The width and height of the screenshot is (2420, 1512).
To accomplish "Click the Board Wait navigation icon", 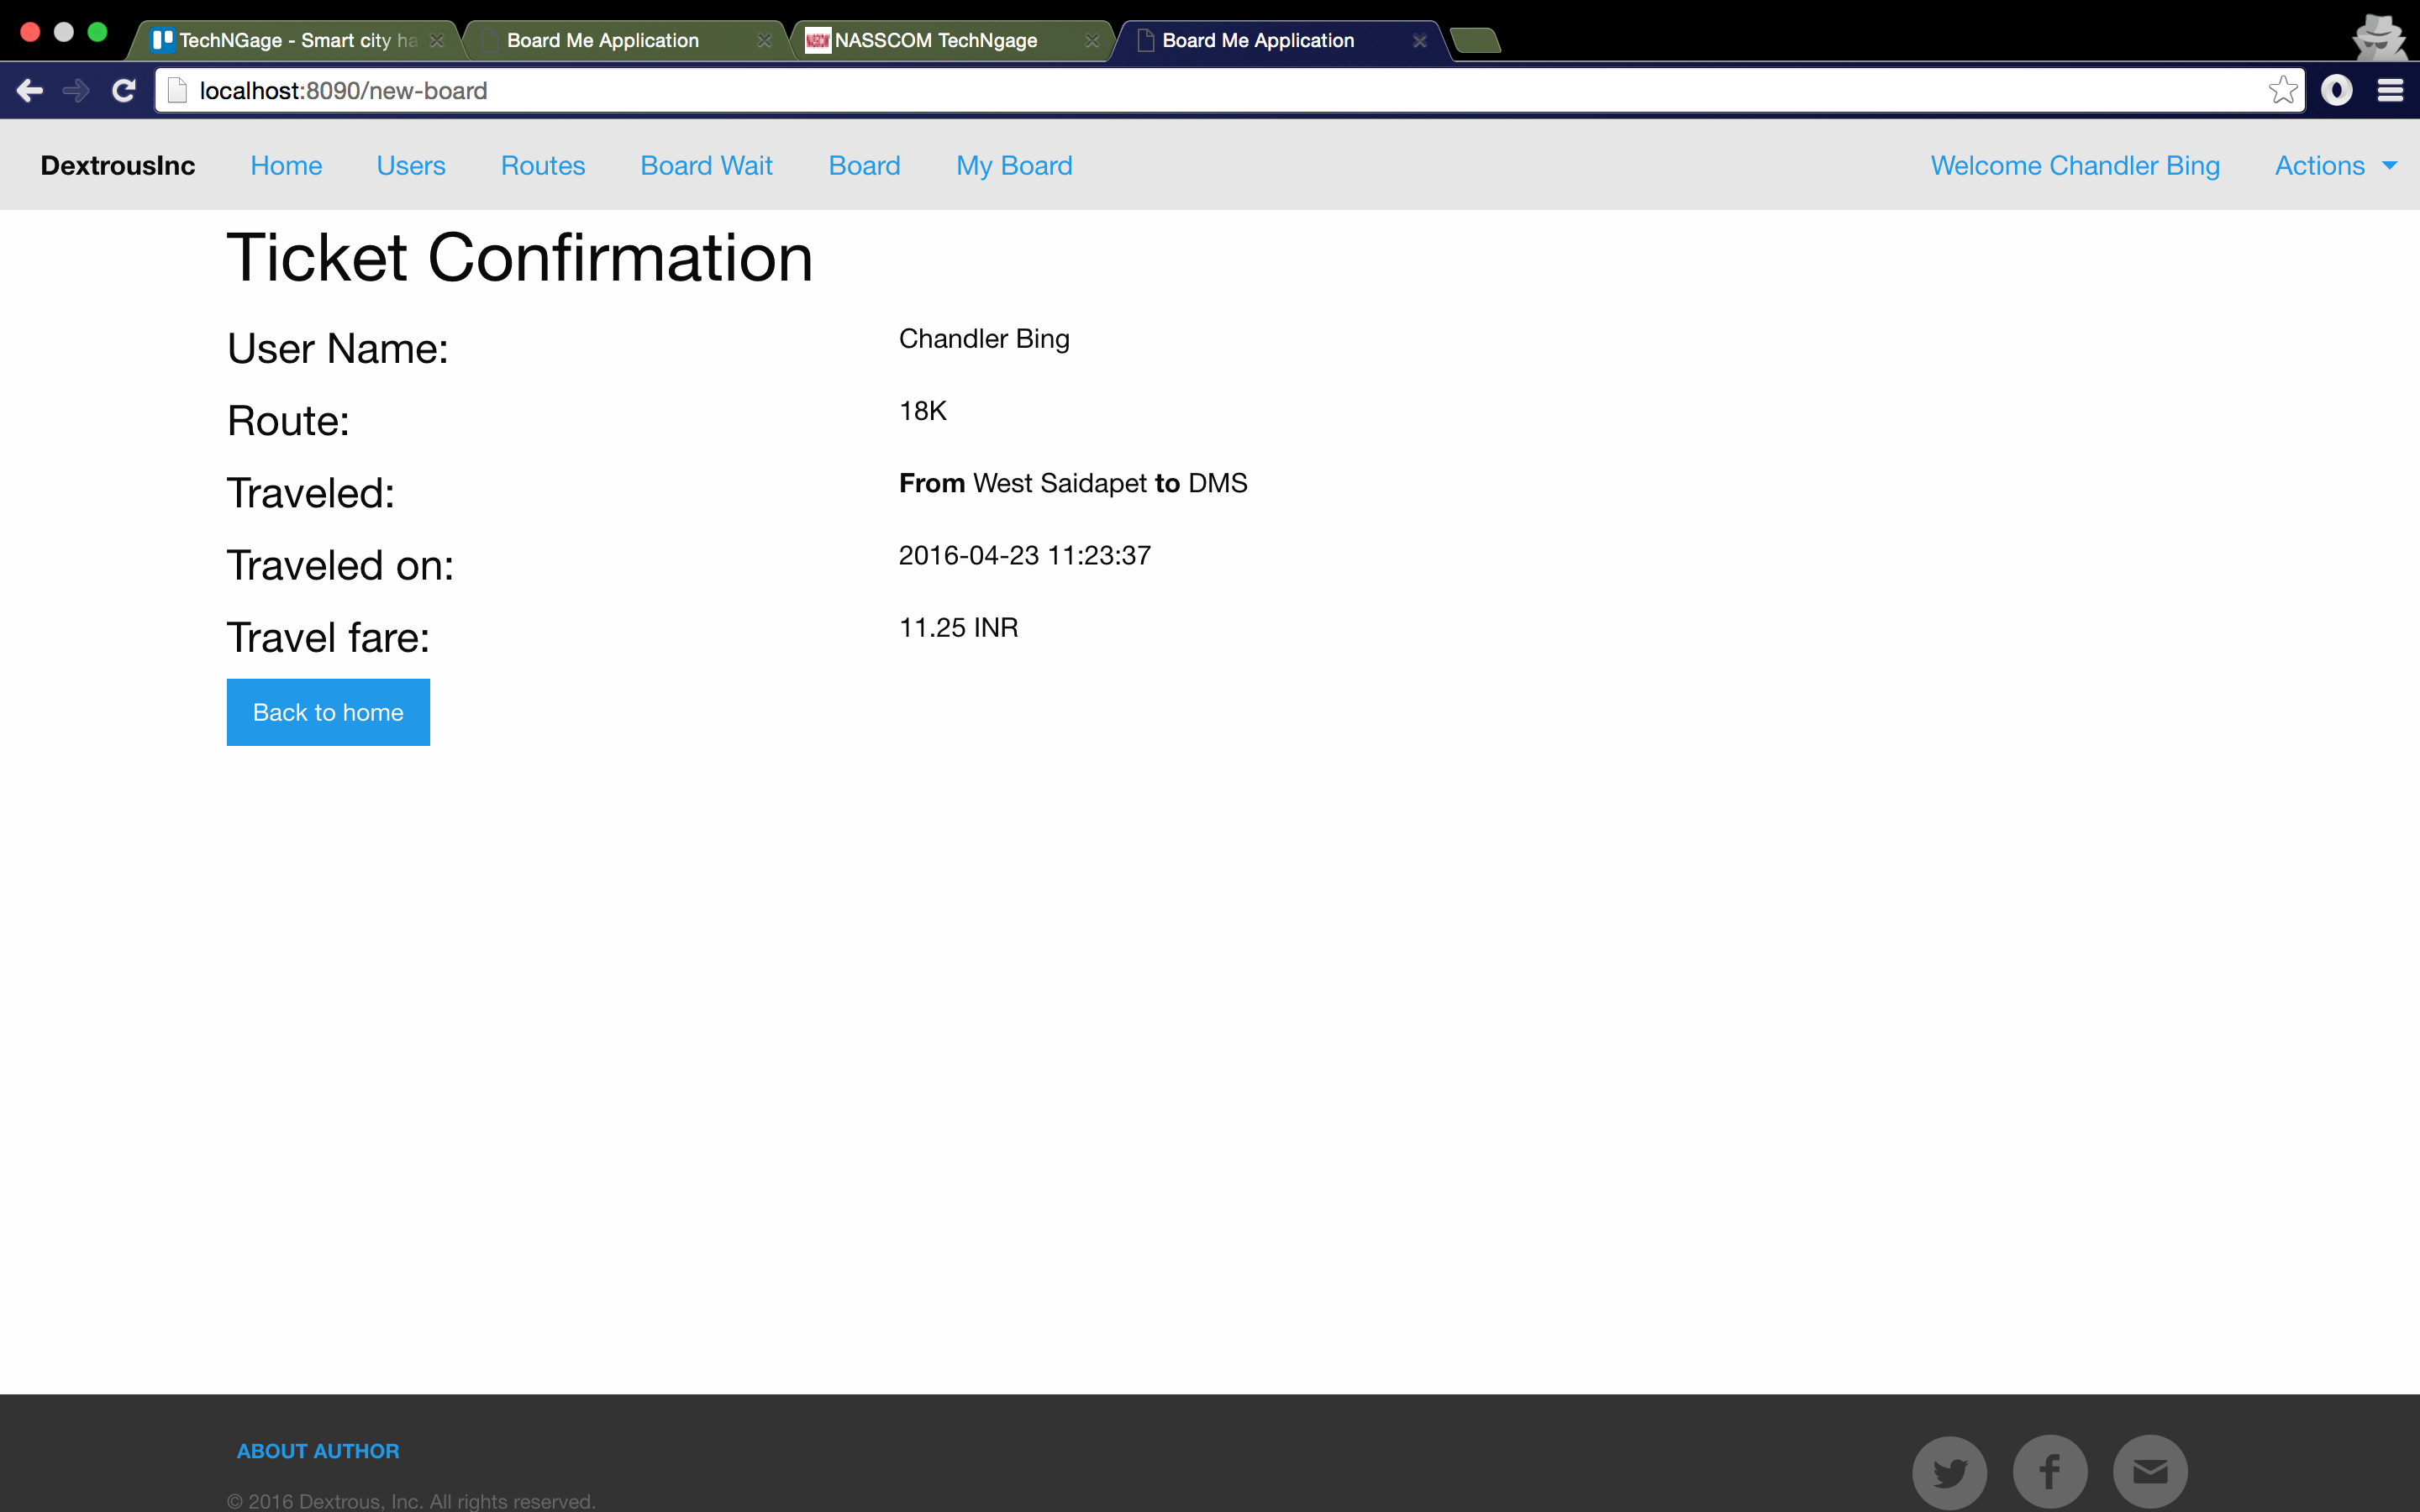I will (704, 165).
